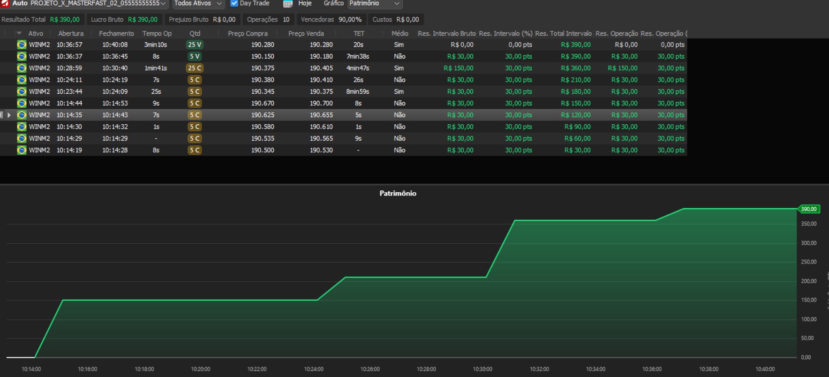Open the calendar date picker icon
The height and width of the screenshot is (377, 829).
pos(288,4)
